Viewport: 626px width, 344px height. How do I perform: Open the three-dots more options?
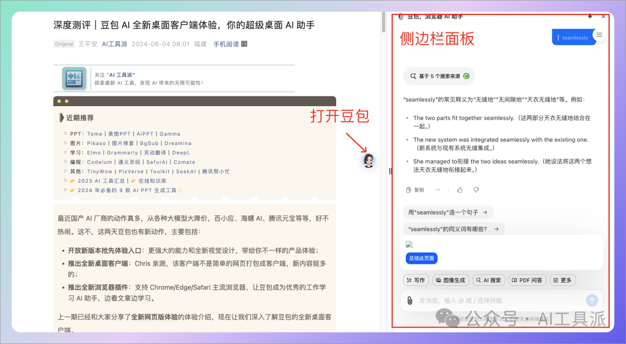click(438, 190)
